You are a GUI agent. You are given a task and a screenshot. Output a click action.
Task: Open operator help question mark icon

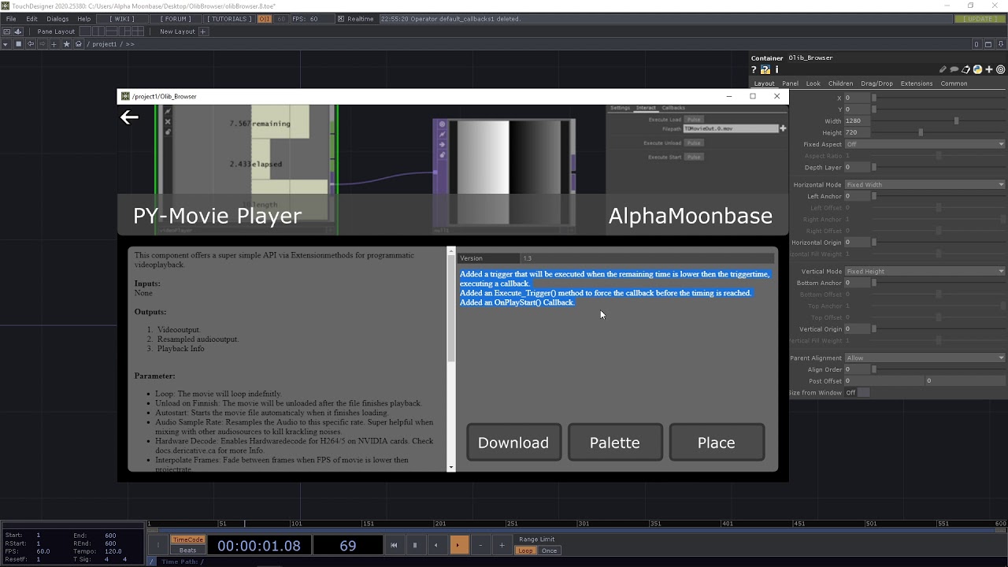[754, 70]
